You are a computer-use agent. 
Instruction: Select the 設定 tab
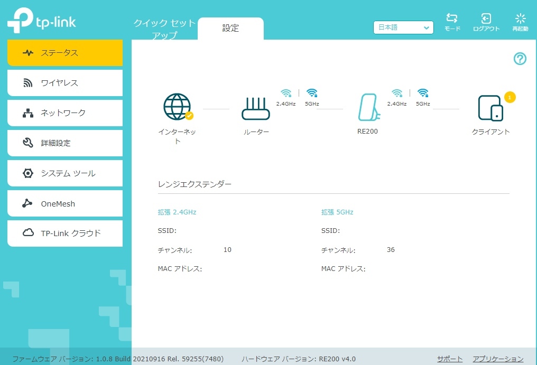coord(230,29)
